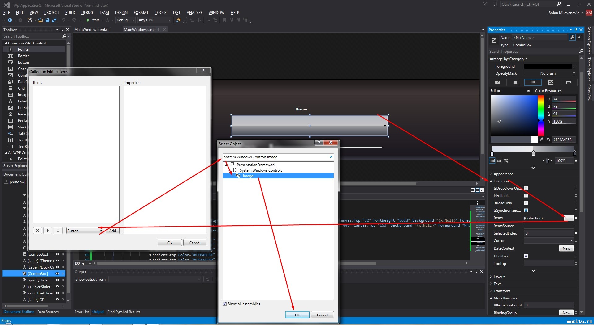Hide opacitySlider using its eye icon
The image size is (594, 325).
pos(57,280)
